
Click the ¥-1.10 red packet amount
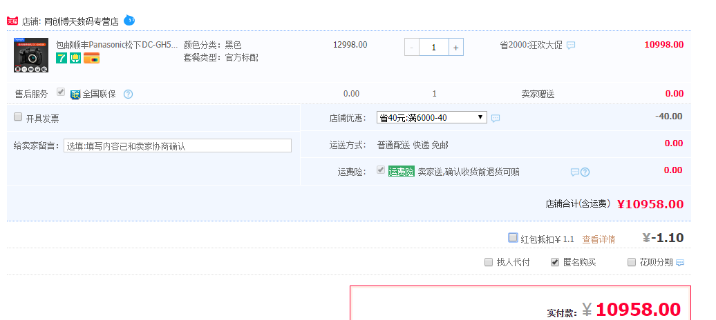(663, 237)
